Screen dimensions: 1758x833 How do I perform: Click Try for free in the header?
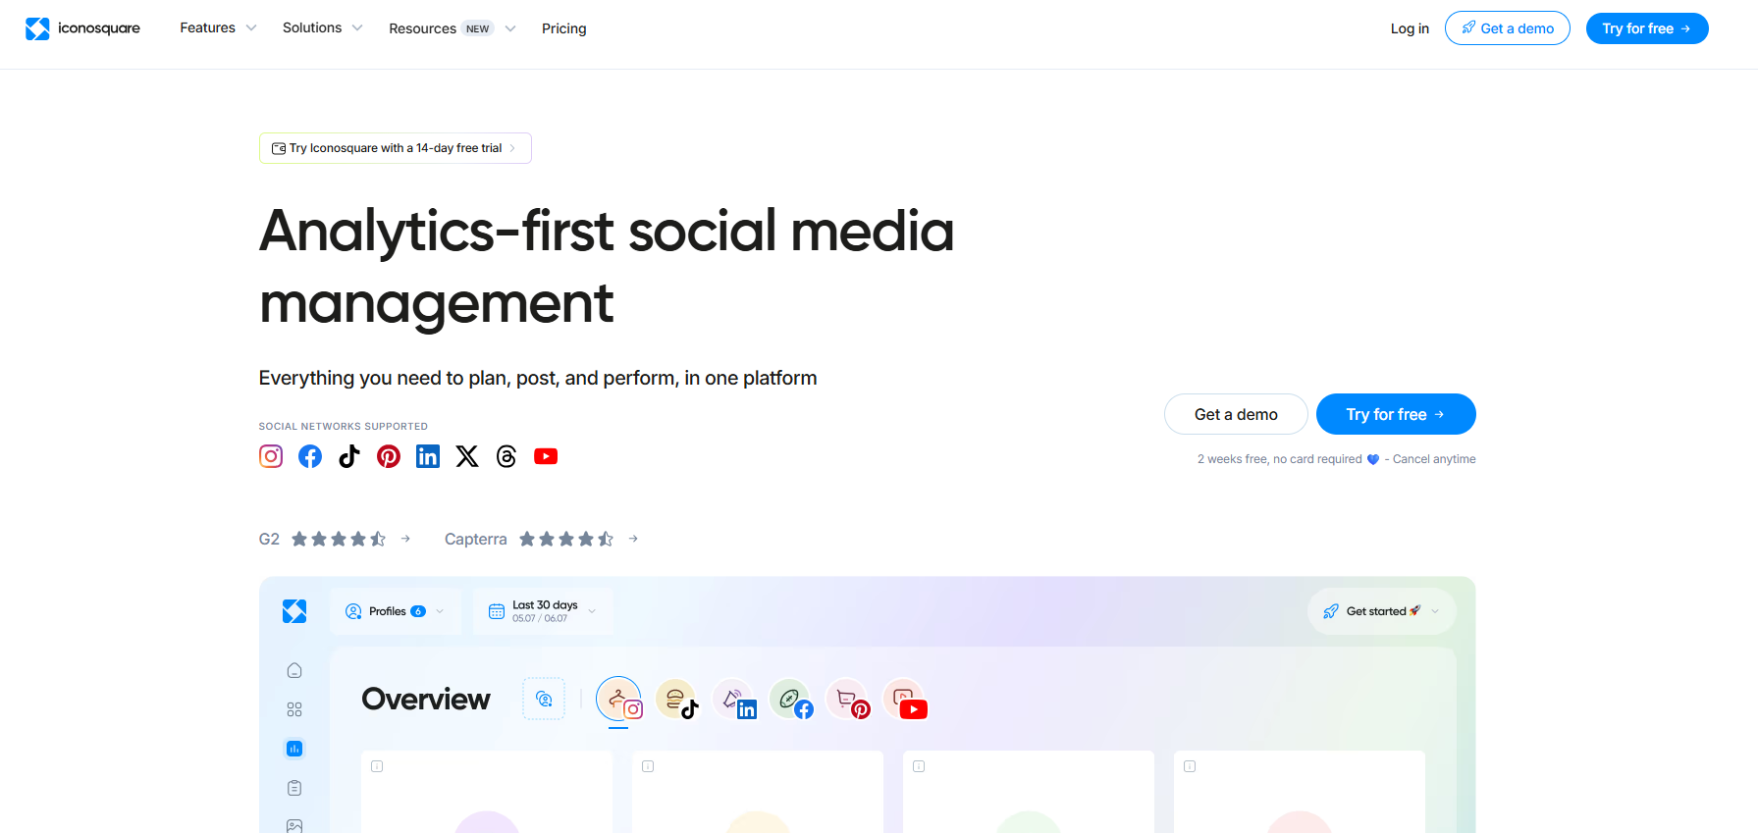pos(1647,28)
